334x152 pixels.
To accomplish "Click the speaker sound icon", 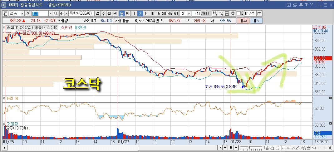I will pos(61,14).
